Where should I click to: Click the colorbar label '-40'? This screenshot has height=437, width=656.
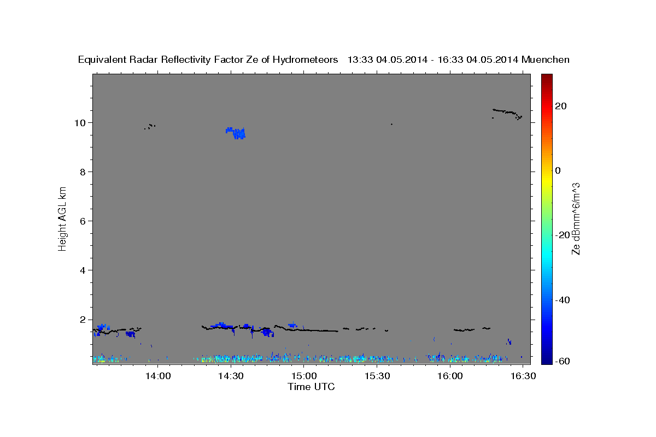[x=562, y=300]
